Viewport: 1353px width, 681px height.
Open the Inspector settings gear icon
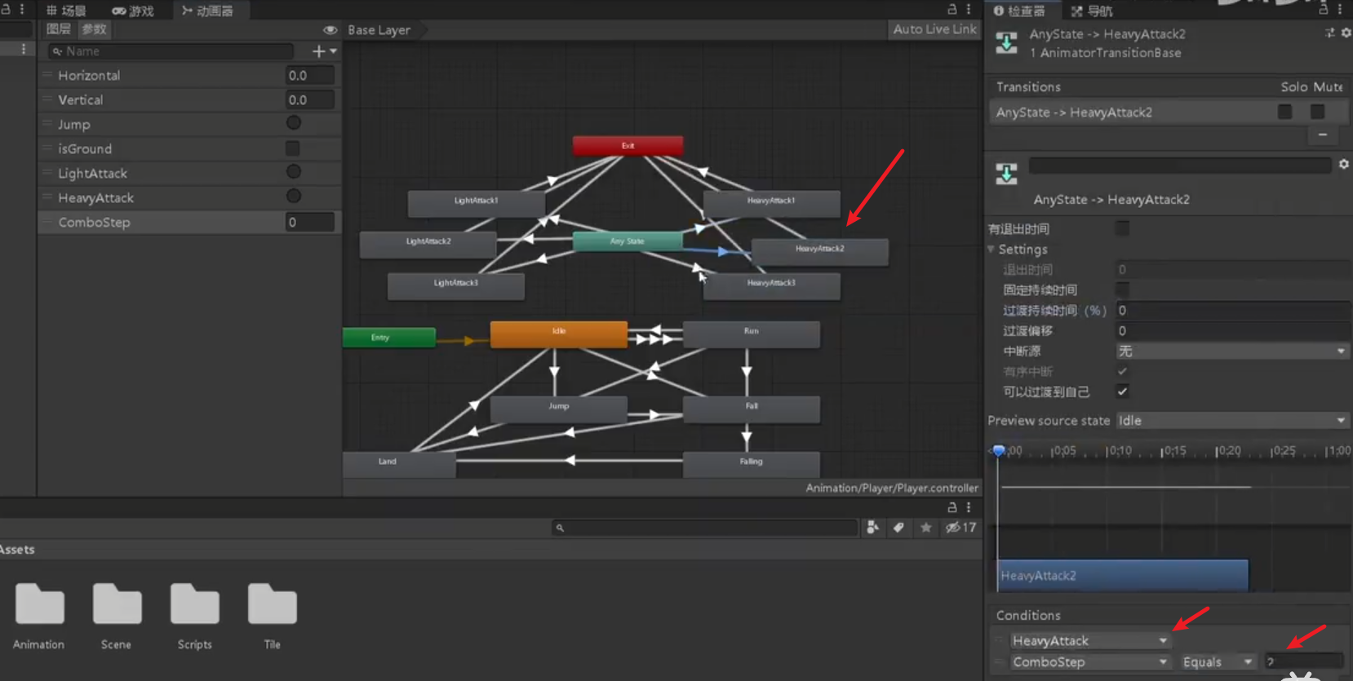pyautogui.click(x=1346, y=33)
